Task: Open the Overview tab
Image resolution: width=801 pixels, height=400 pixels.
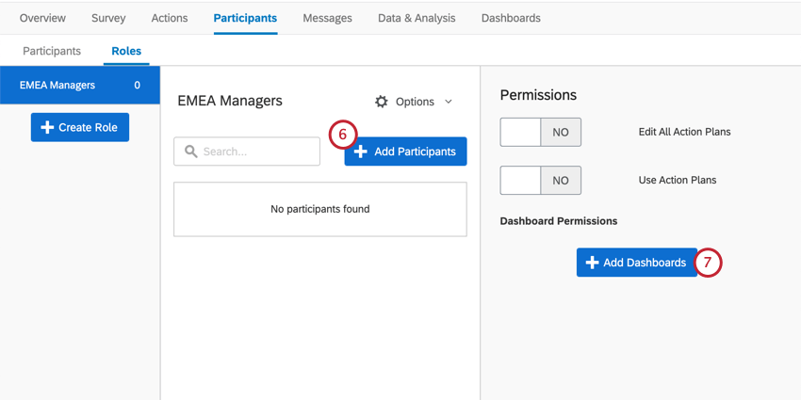Action: 42,18
